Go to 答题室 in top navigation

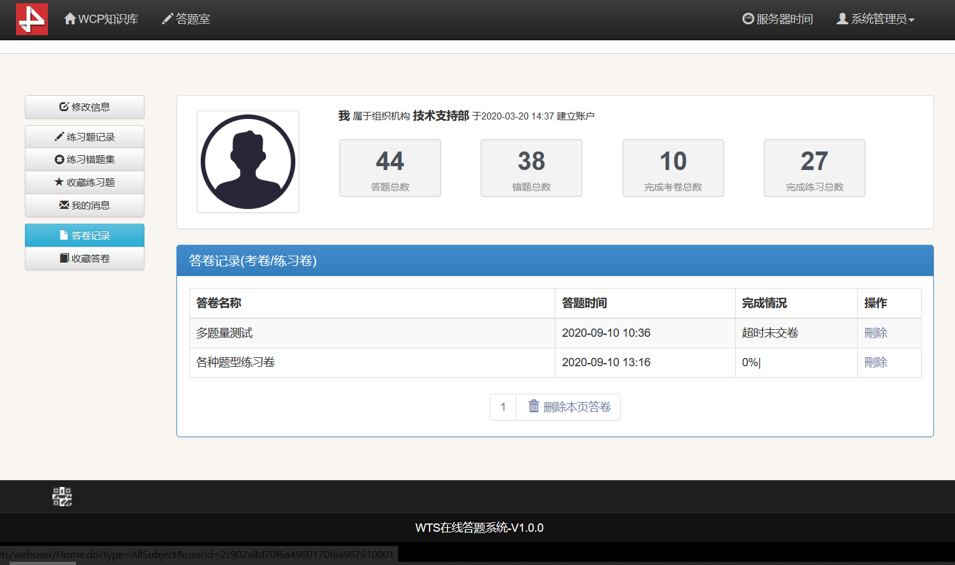[186, 19]
